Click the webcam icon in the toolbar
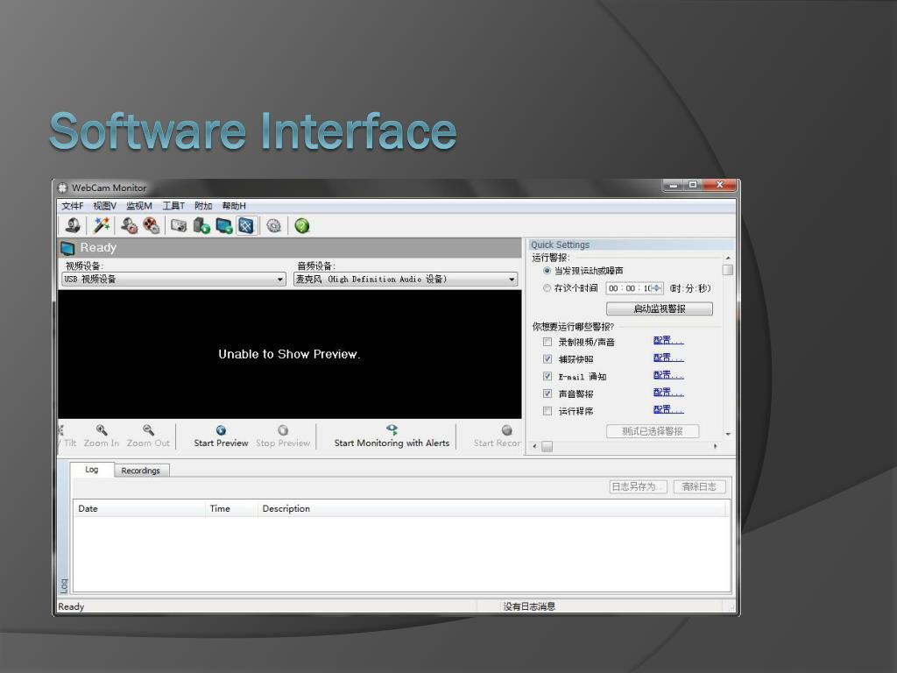 (73, 226)
